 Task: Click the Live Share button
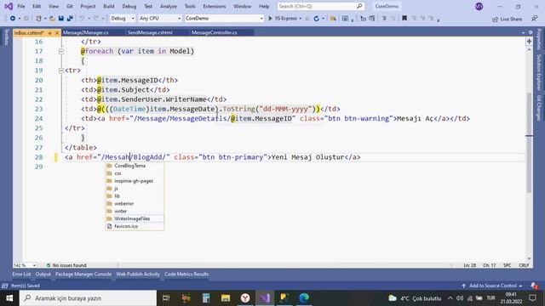[507, 19]
